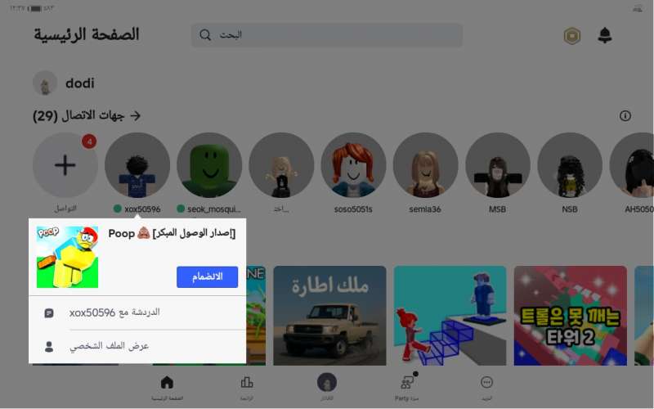The height and width of the screenshot is (409, 654).
Task: Open the Home tab in bottom bar
Action: point(167,387)
